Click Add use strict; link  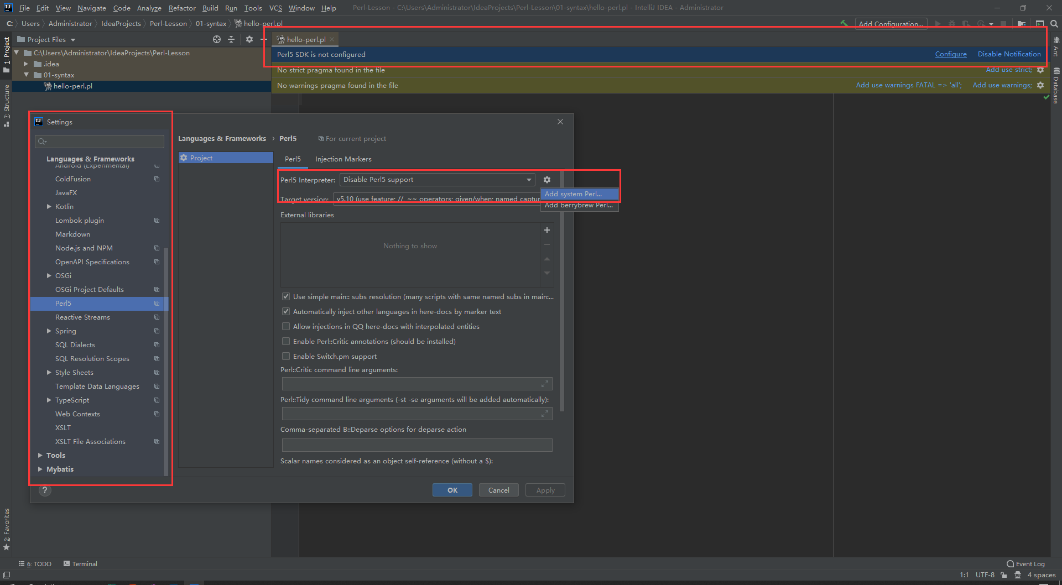coord(1008,70)
